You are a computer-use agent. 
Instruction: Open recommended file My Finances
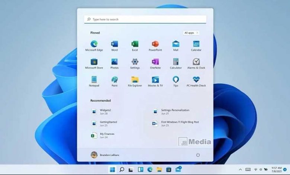pos(103,135)
